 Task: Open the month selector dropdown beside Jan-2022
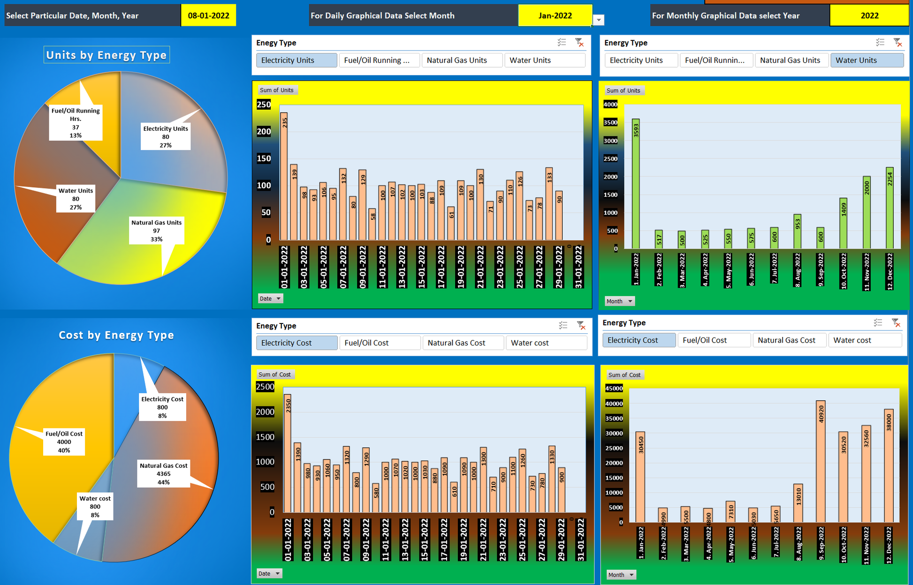[x=599, y=20]
